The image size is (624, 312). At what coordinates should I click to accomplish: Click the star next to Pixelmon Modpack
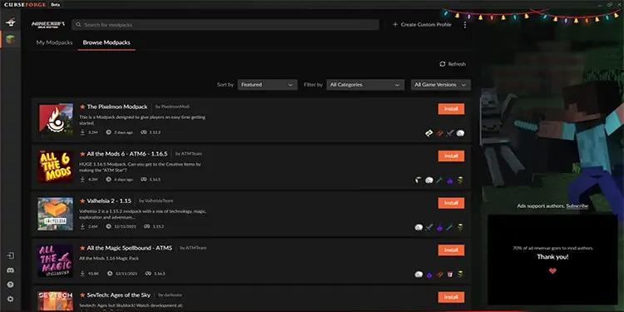[x=82, y=106]
